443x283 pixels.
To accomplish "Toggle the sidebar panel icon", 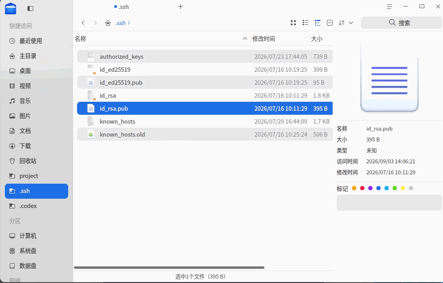I will click(x=30, y=9).
